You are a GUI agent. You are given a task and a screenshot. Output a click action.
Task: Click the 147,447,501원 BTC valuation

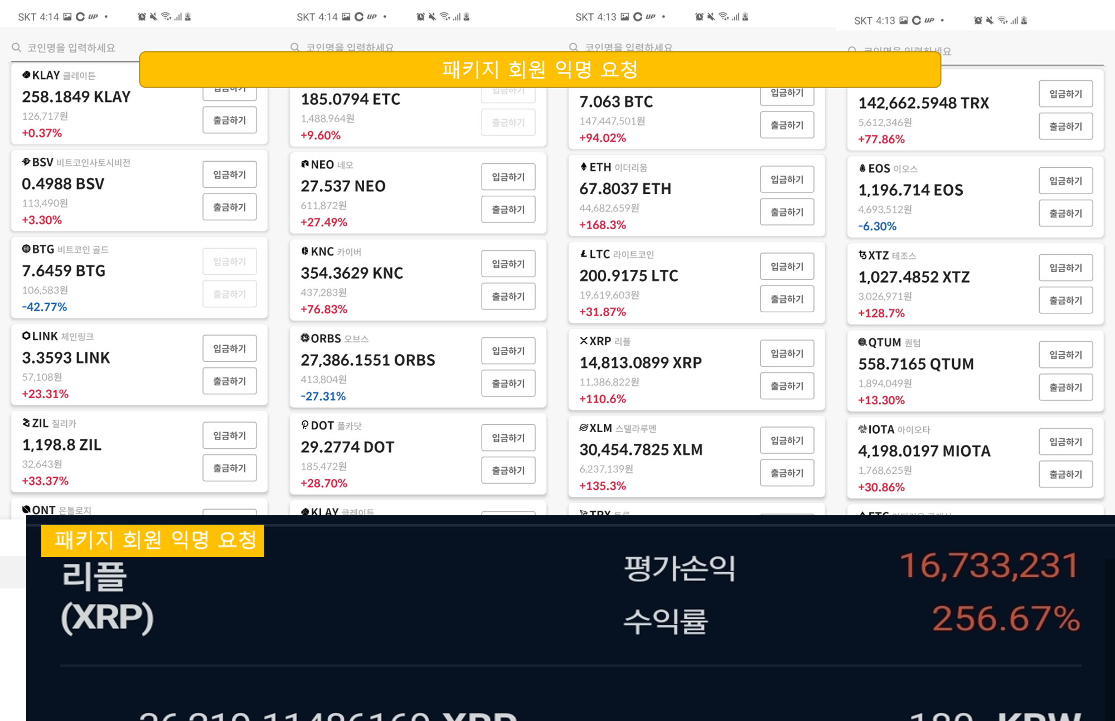612,120
